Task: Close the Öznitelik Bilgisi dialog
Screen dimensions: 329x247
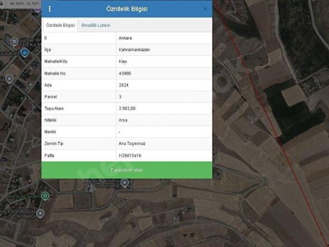Action: (205, 9)
